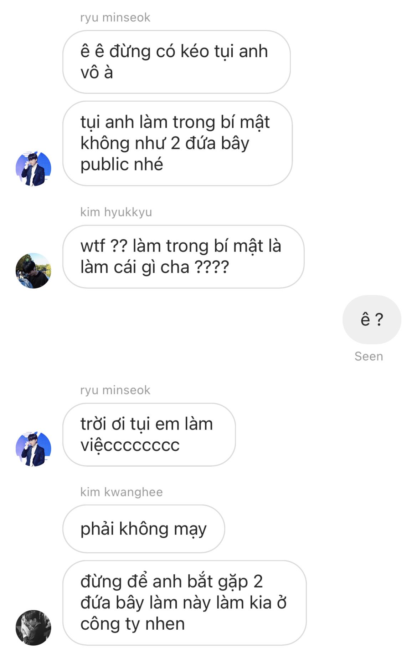Open ryu minseok's avatar next to 'trời ơi' message
417x650 pixels.
pos(34,449)
